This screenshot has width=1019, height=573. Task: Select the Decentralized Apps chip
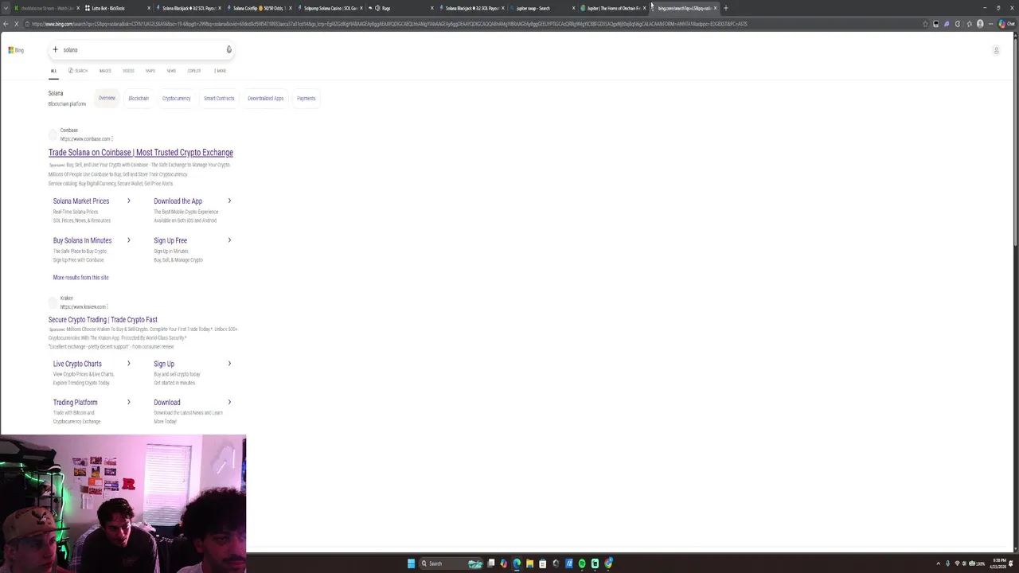pyautogui.click(x=265, y=99)
